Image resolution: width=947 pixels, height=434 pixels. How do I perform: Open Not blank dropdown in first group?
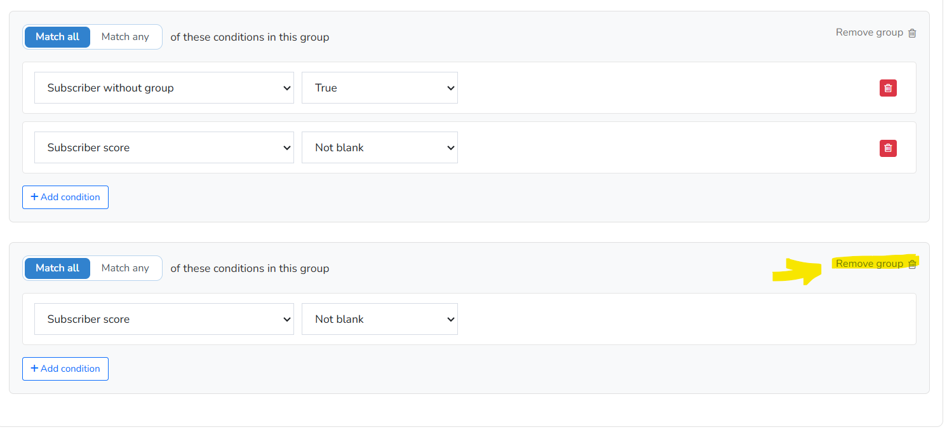coord(380,147)
